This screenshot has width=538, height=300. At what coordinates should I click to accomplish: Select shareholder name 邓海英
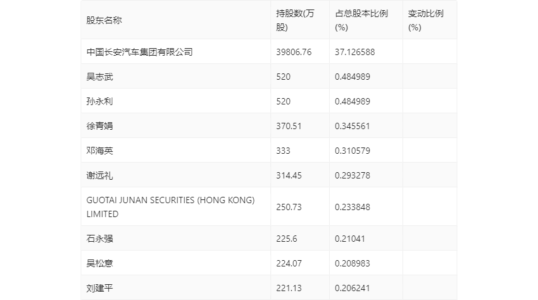pyautogui.click(x=99, y=151)
